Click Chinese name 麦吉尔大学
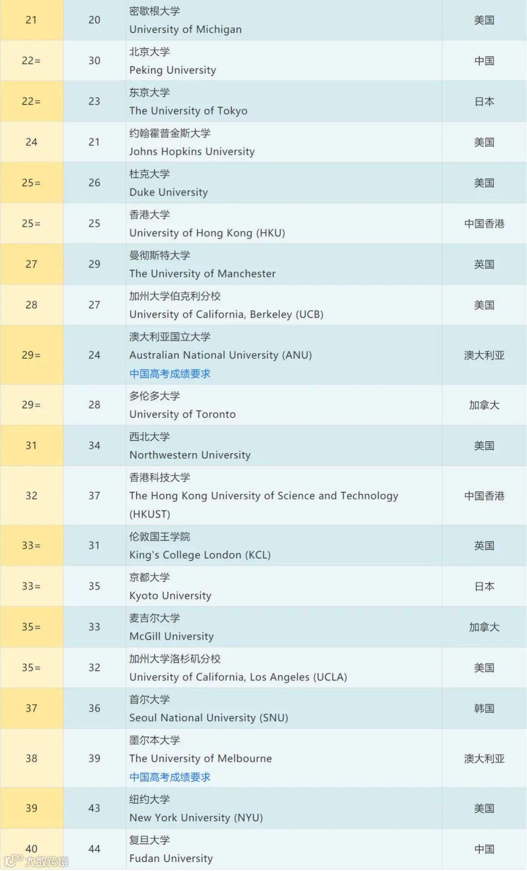527x871 pixels. coord(155,618)
